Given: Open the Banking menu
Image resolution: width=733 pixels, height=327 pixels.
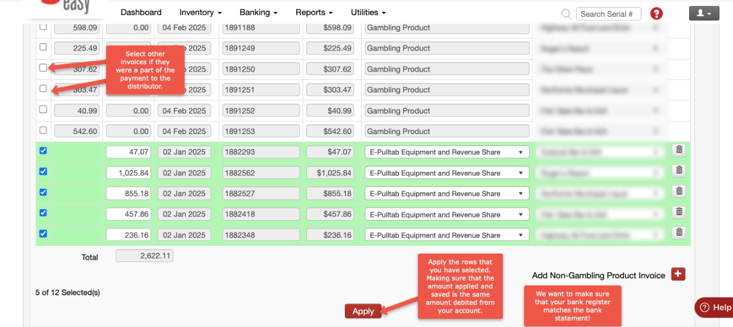Looking at the screenshot, I should [x=258, y=12].
